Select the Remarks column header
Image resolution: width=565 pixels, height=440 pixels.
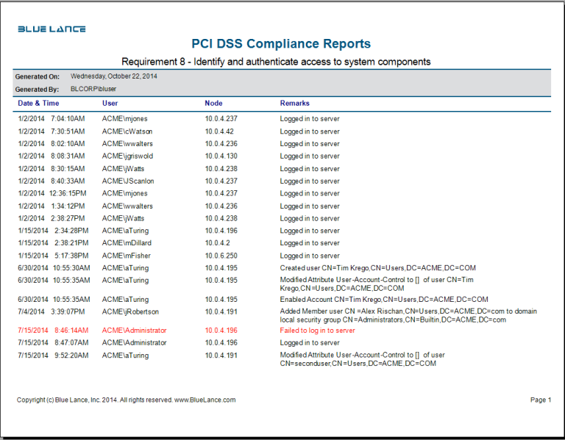[294, 104]
